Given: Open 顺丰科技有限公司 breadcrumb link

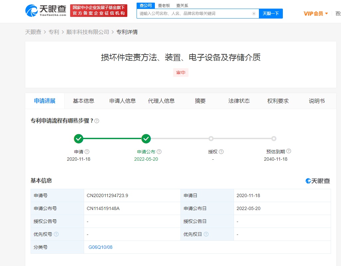Looking at the screenshot, I should [88, 32].
